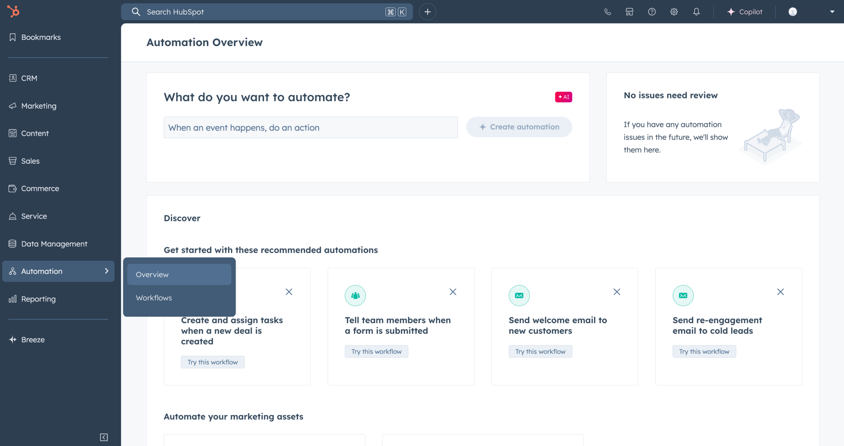This screenshot has width=844, height=446.
Task: Click the re-engagement email card icon
Action: (683, 296)
